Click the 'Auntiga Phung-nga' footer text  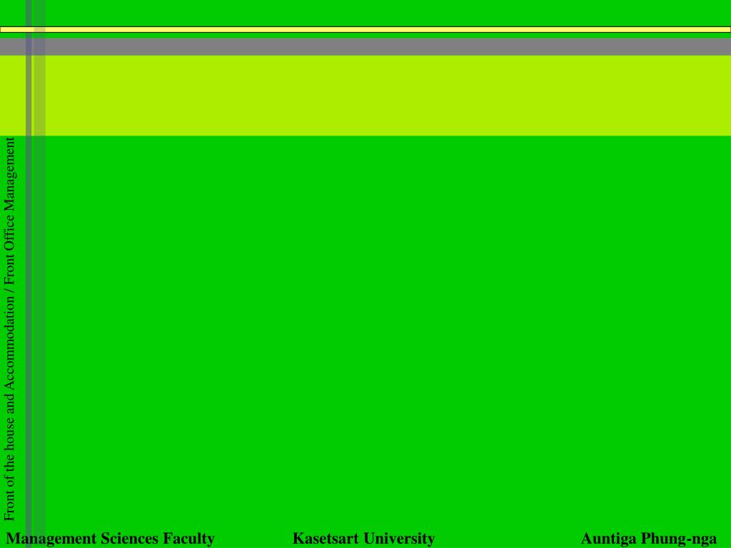pos(648,539)
